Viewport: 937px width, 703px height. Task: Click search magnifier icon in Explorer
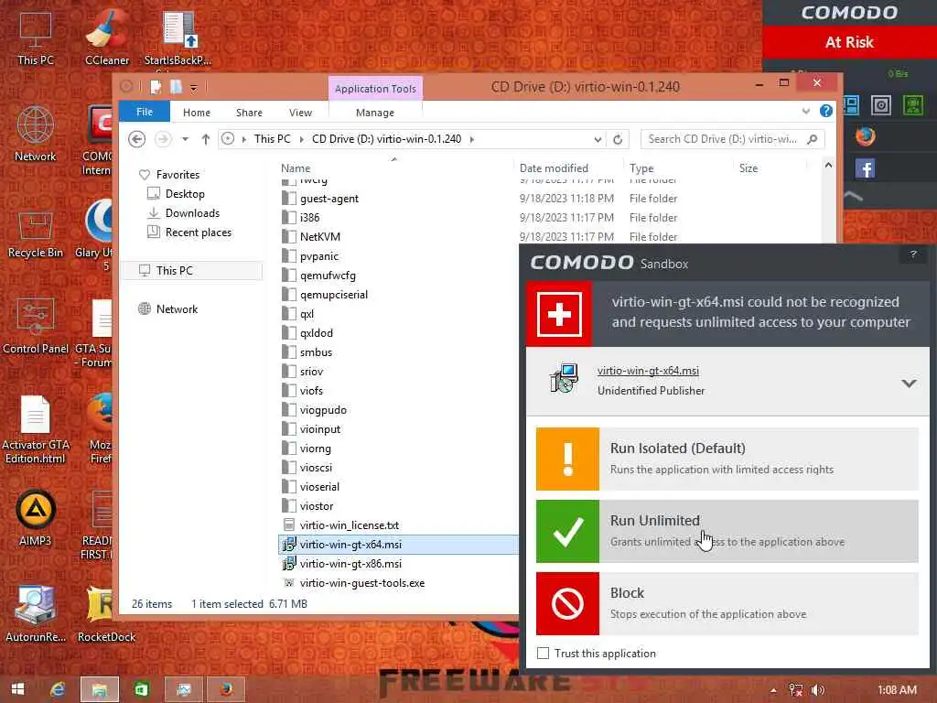point(812,139)
